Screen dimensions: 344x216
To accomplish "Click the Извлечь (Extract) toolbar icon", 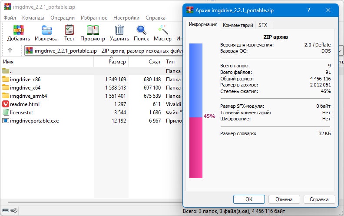I will click(x=47, y=30).
